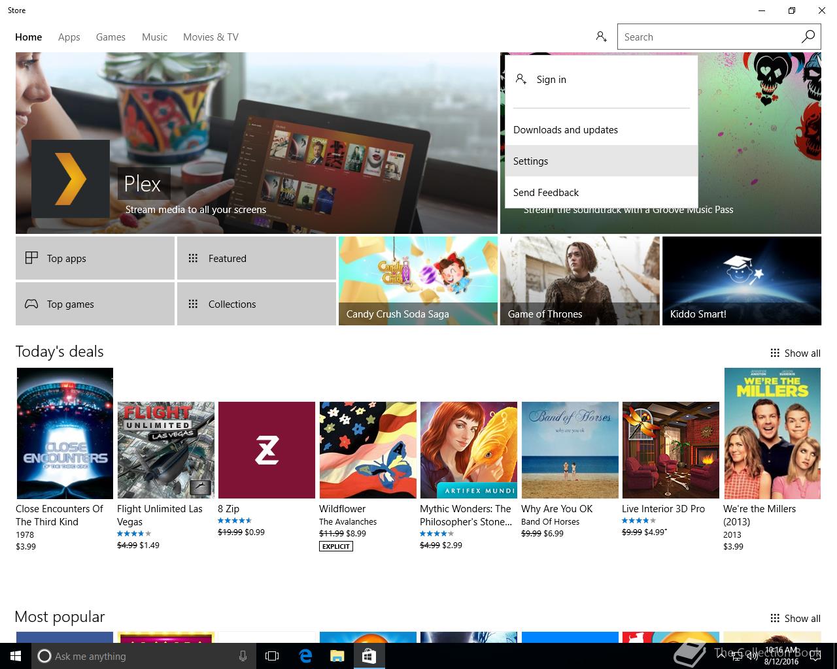Open the Plex hero banner
The height and width of the screenshot is (669, 837).
(x=256, y=143)
